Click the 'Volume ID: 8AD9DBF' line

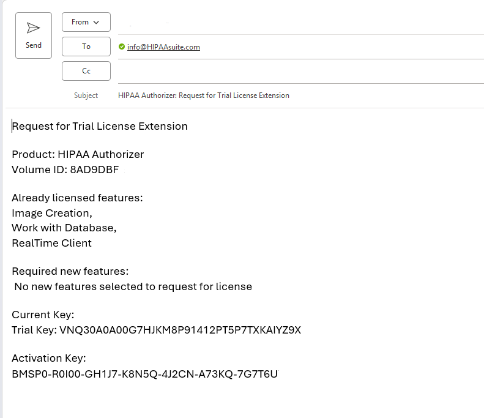(x=65, y=170)
